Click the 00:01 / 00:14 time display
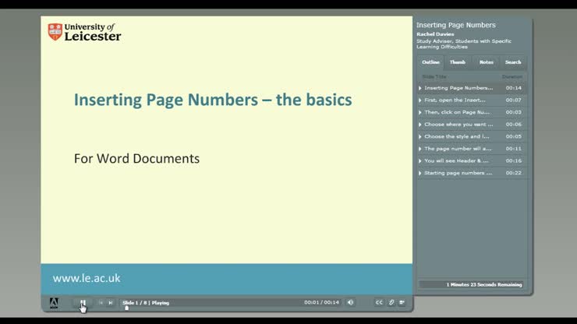Viewport: 577px width, 324px height. pyautogui.click(x=321, y=302)
